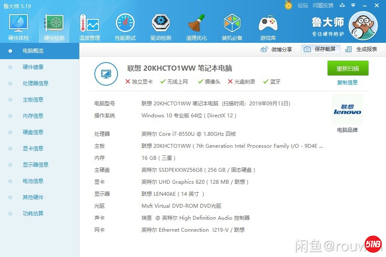
Task: Click the 复制信息 copy info link
Action: 347,82
